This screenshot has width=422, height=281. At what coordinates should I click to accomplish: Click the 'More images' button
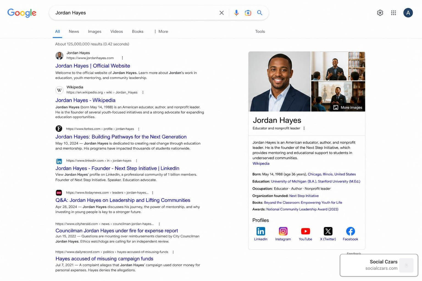pyautogui.click(x=348, y=108)
